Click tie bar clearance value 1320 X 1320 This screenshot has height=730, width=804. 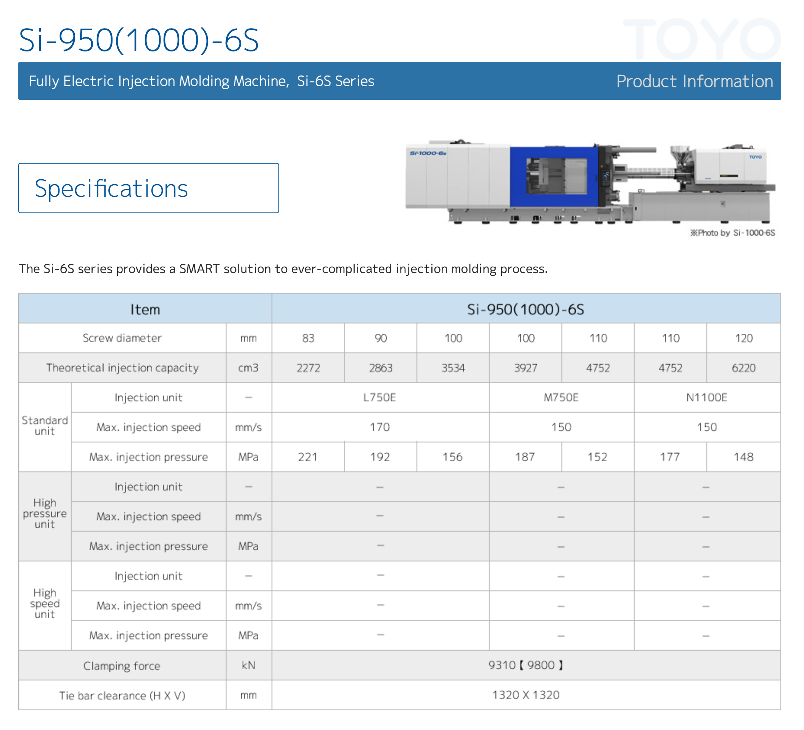[526, 695]
